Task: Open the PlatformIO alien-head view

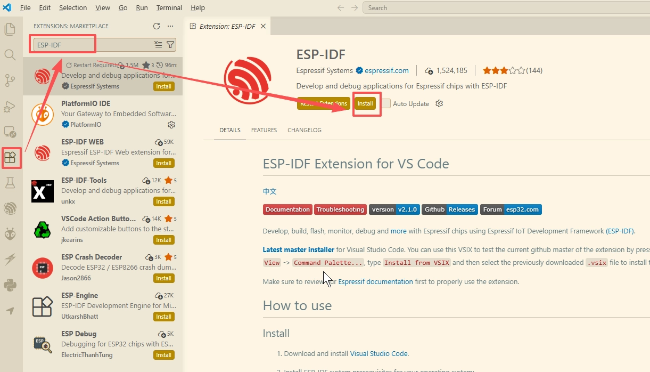Action: click(x=10, y=234)
